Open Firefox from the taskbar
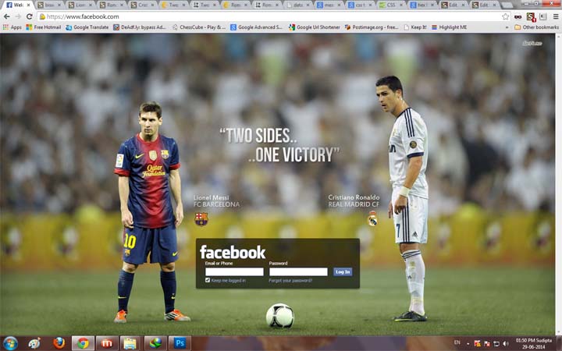The height and width of the screenshot is (351, 562). [59, 343]
